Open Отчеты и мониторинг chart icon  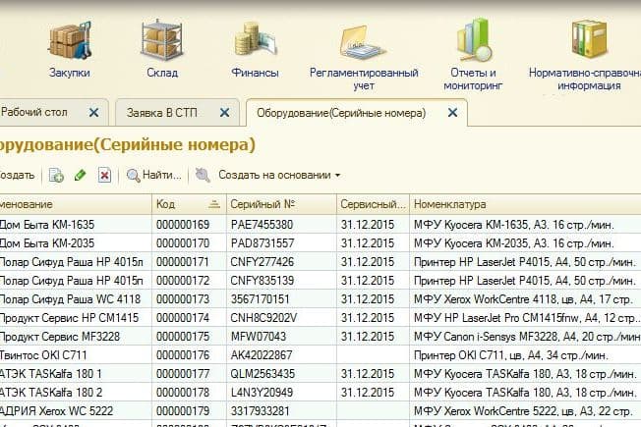474,39
